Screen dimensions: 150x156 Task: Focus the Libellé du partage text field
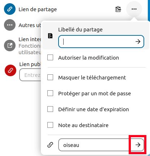click(97, 42)
